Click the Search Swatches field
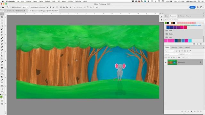The width and height of the screenshot is (205, 115). (x=184, y=20)
